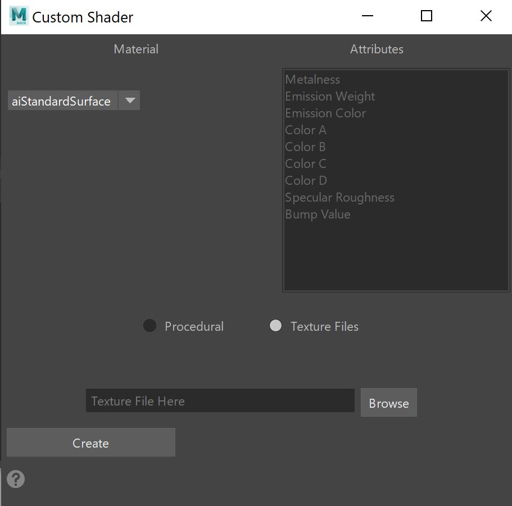
Task: Select Bump Value attribute
Action: [x=318, y=215]
